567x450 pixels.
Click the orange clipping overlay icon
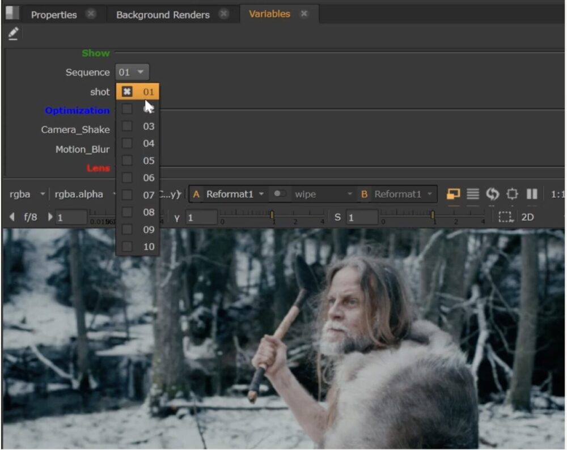click(x=453, y=194)
